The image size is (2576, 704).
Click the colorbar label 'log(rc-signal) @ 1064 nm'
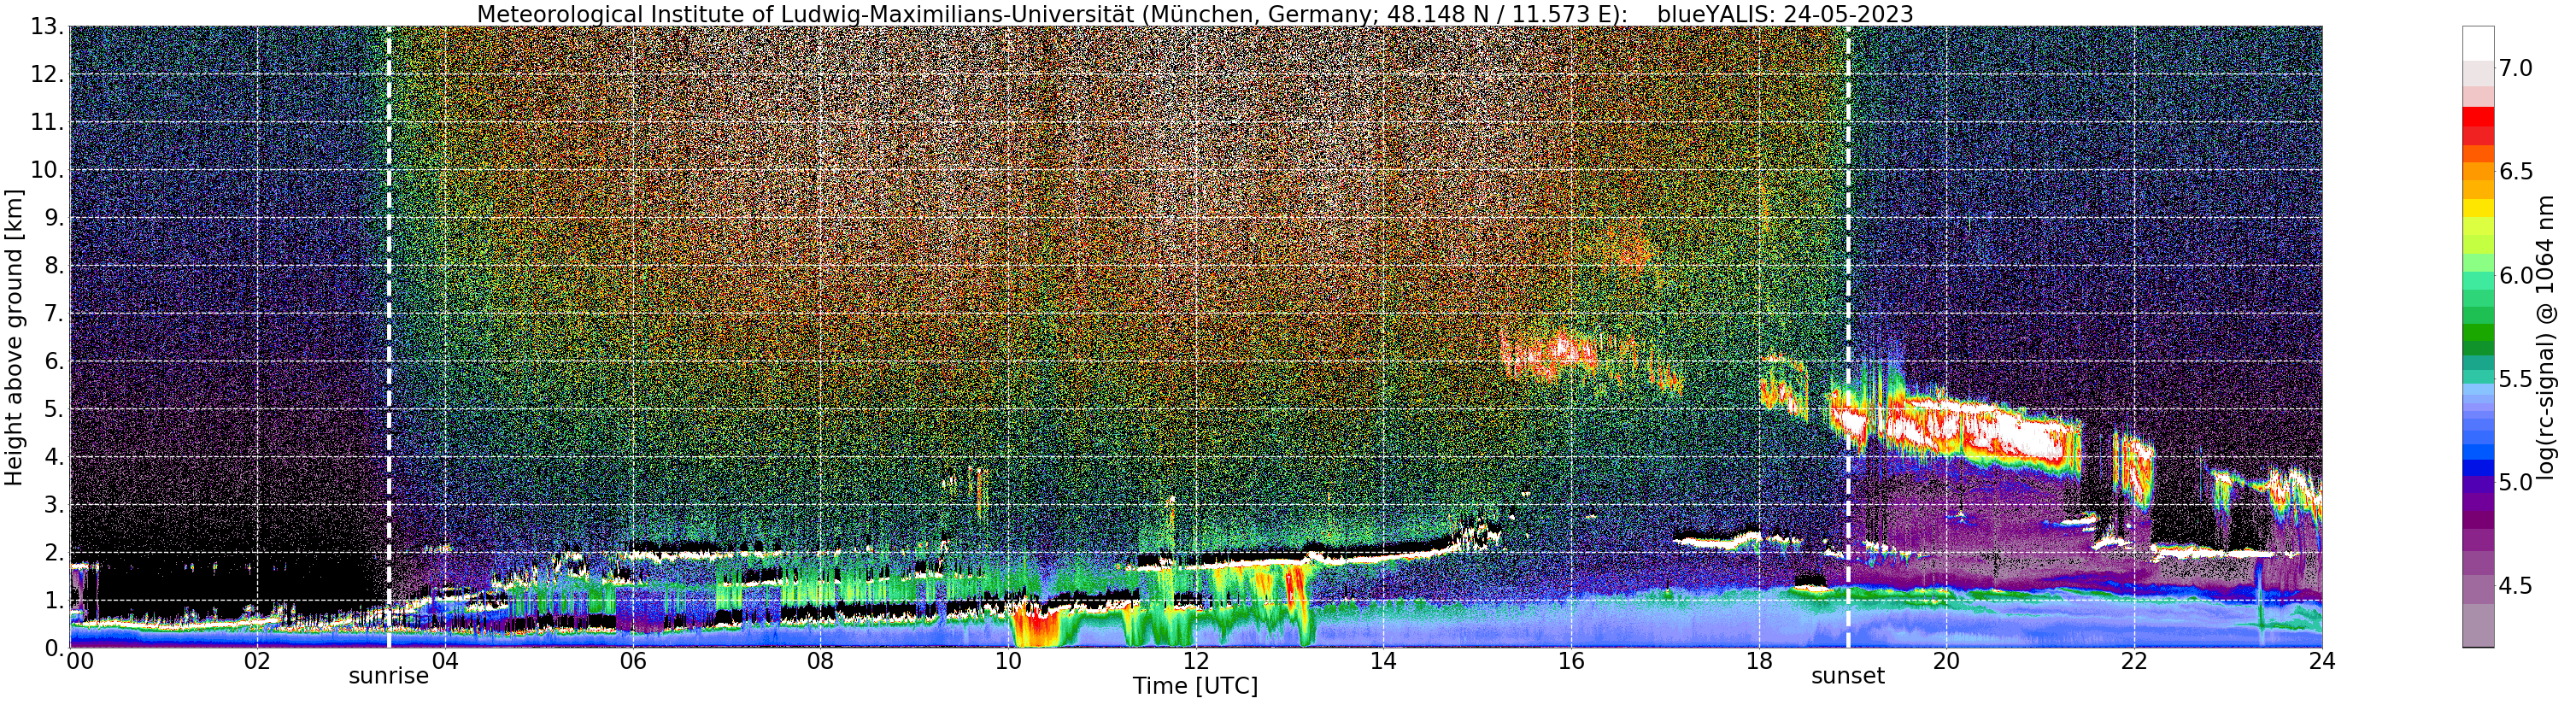(x=2546, y=337)
